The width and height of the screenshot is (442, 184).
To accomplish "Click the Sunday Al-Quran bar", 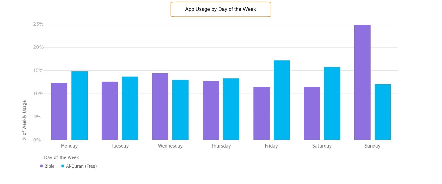I will 383,112.
